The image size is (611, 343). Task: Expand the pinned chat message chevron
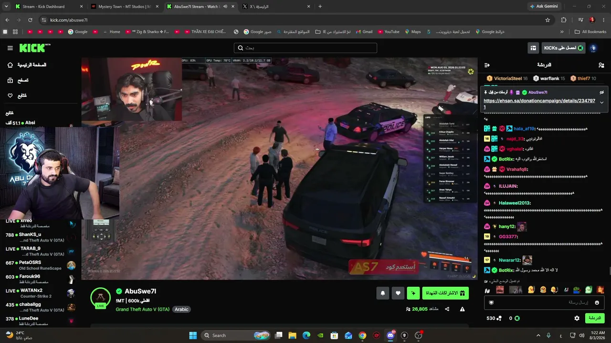pyautogui.click(x=601, y=102)
